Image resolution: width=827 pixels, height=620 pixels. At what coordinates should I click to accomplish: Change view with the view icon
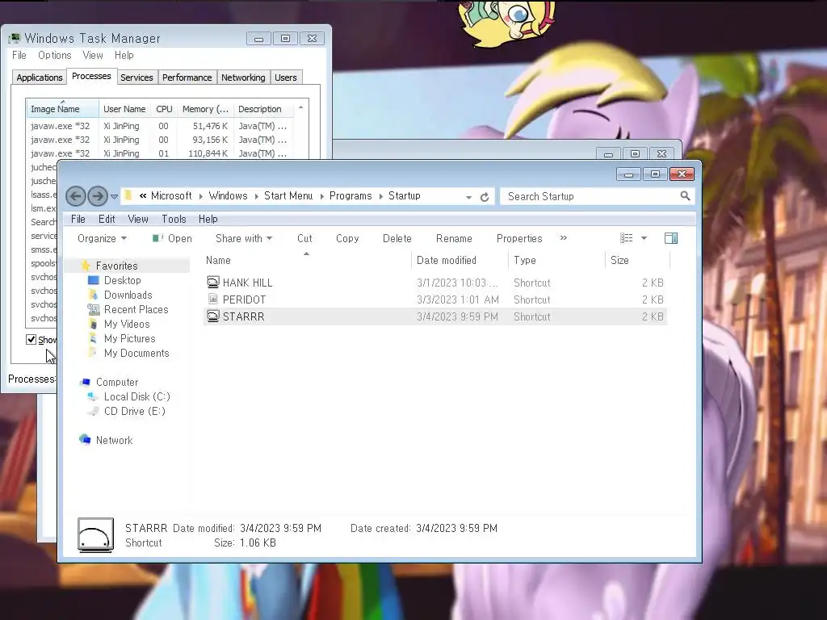coord(626,238)
